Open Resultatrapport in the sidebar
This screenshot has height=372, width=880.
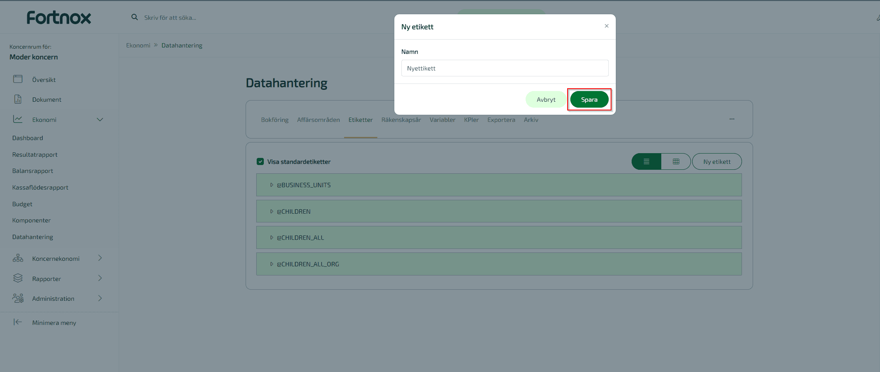click(x=35, y=154)
